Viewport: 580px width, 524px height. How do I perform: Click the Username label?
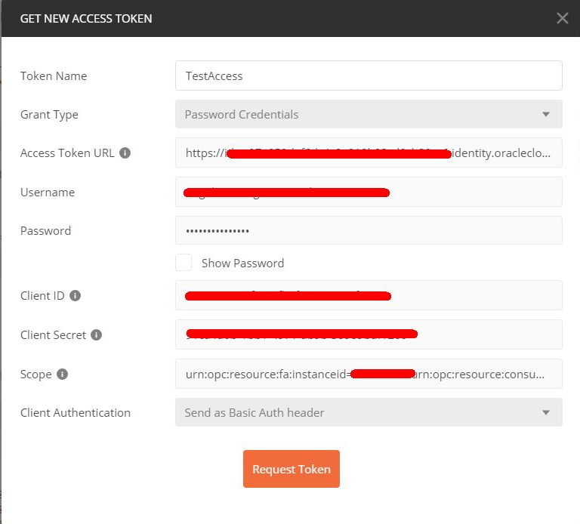[x=48, y=193]
